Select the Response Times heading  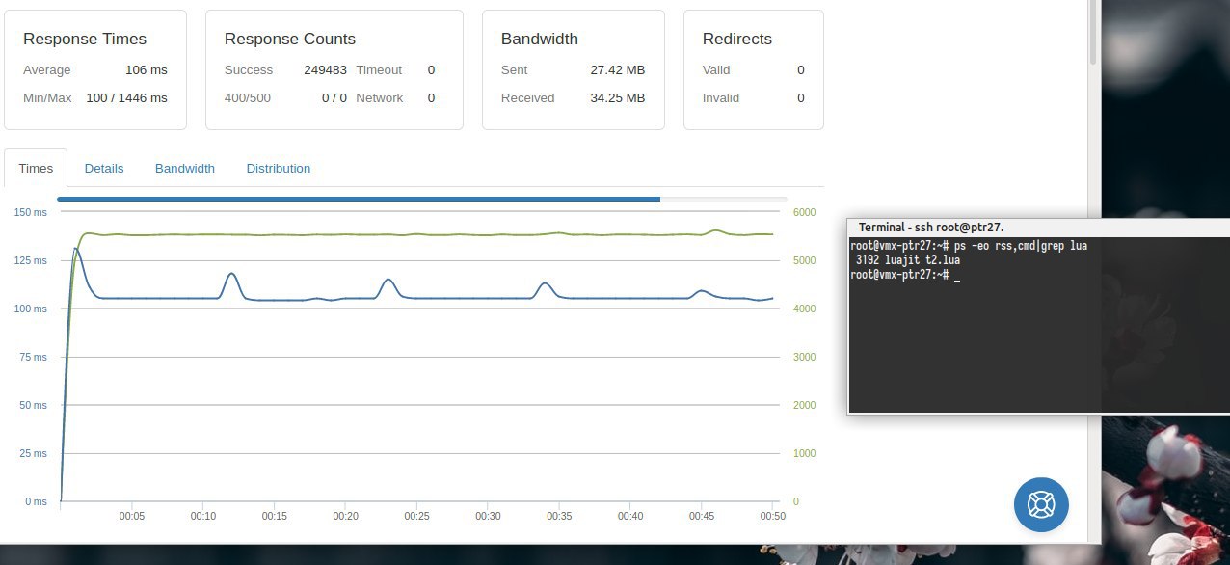pyautogui.click(x=85, y=40)
